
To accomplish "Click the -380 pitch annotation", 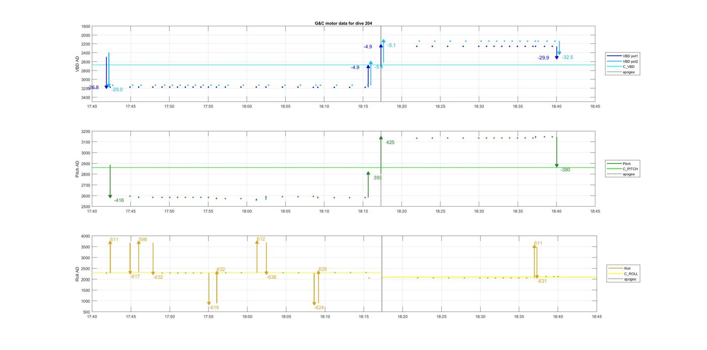I will 565,170.
